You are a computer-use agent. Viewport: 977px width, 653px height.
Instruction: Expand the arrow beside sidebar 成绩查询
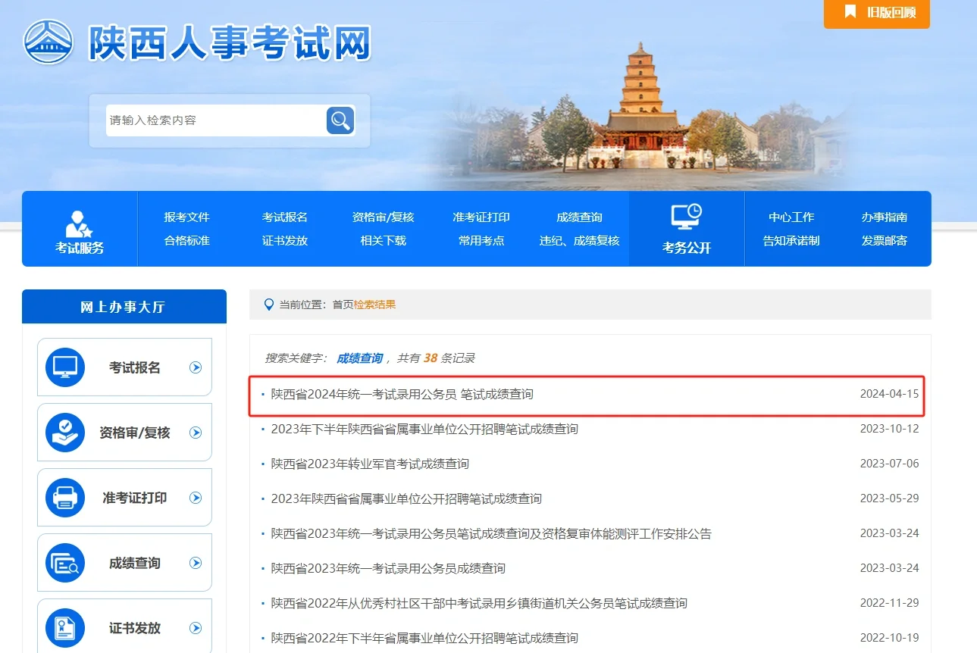pyautogui.click(x=196, y=562)
